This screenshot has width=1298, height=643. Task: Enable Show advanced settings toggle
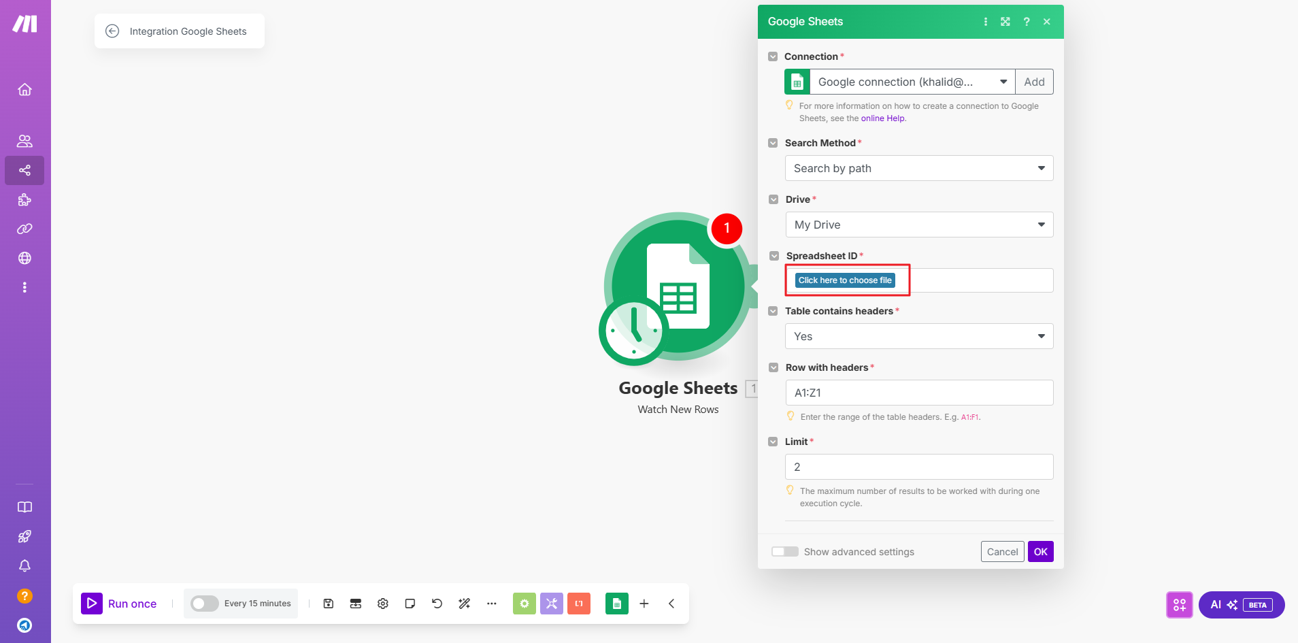[x=785, y=552]
